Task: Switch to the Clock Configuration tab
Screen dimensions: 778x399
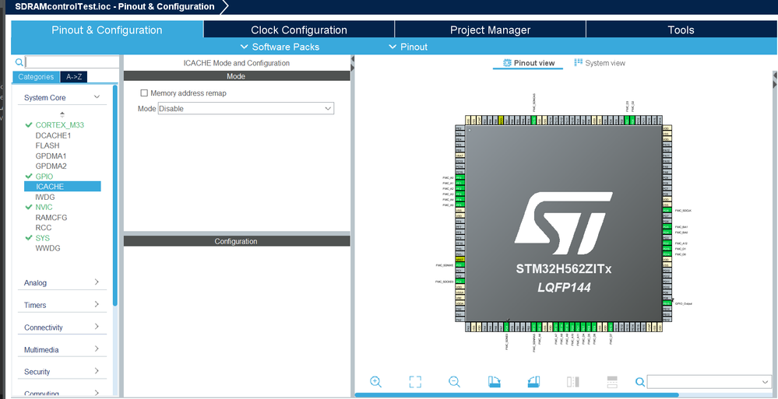Action: point(299,30)
